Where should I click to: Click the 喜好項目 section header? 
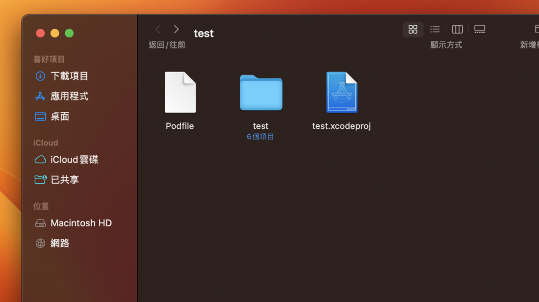pos(49,59)
